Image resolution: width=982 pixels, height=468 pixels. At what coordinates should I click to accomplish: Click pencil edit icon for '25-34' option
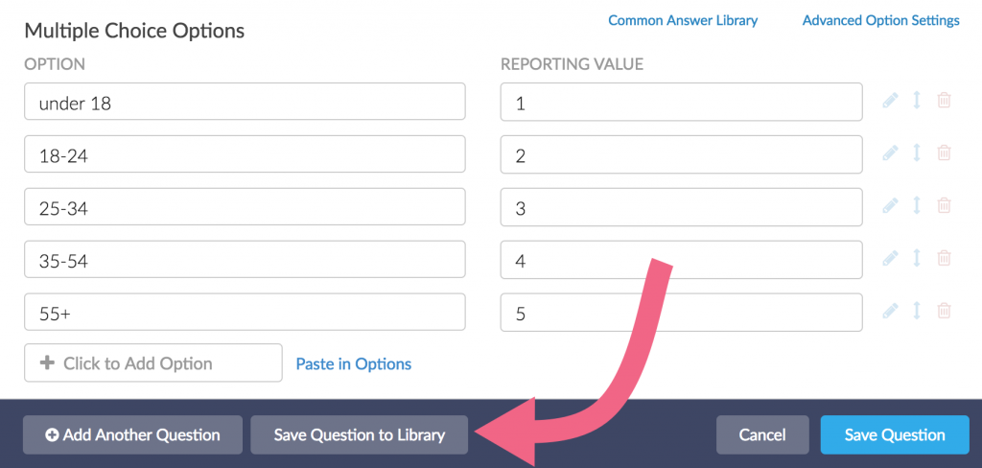(890, 205)
